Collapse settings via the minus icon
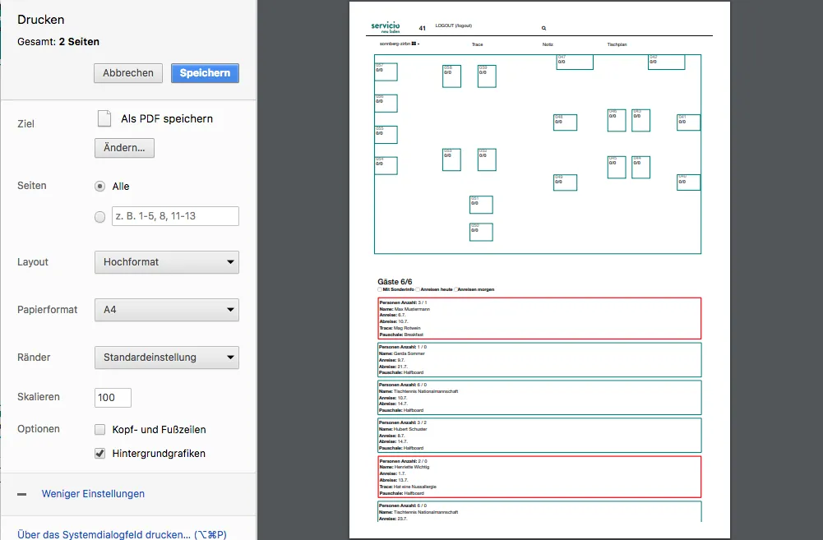 (x=21, y=494)
